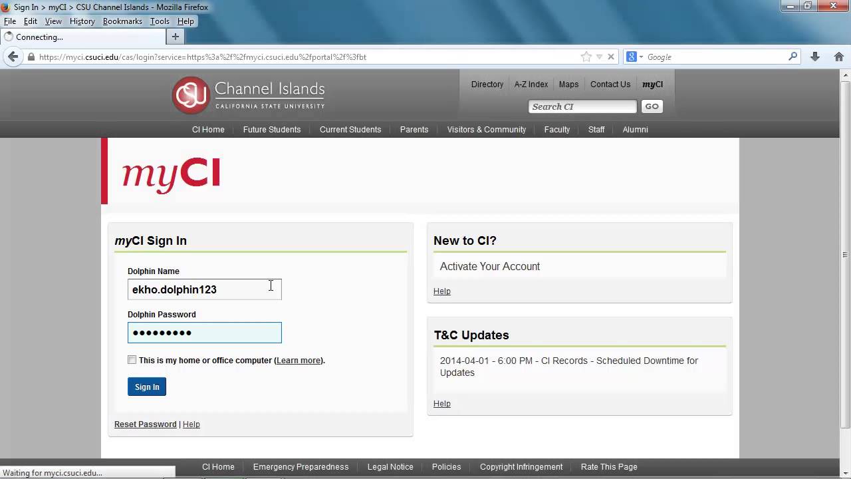Open Activate Your Account link
Image resolution: width=851 pixels, height=479 pixels.
pyautogui.click(x=490, y=266)
